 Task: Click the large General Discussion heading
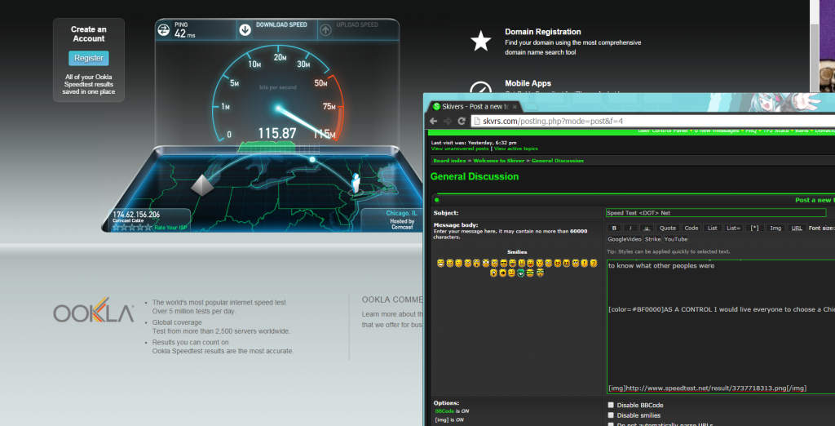475,176
